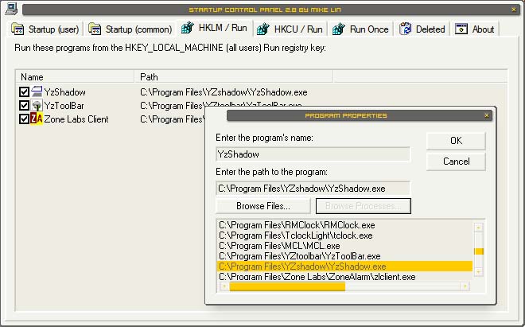The width and height of the screenshot is (525, 327).
Task: Click the Deleted tab recycle icon
Action: (x=405, y=29)
